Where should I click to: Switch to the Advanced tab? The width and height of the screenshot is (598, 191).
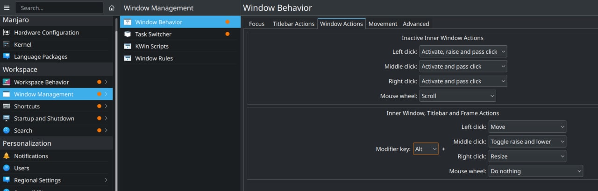(416, 24)
